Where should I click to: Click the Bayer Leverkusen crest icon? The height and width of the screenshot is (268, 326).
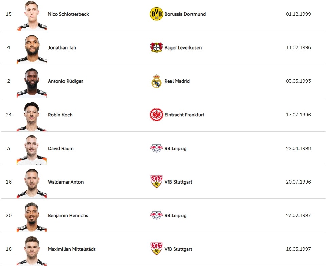pyautogui.click(x=156, y=47)
